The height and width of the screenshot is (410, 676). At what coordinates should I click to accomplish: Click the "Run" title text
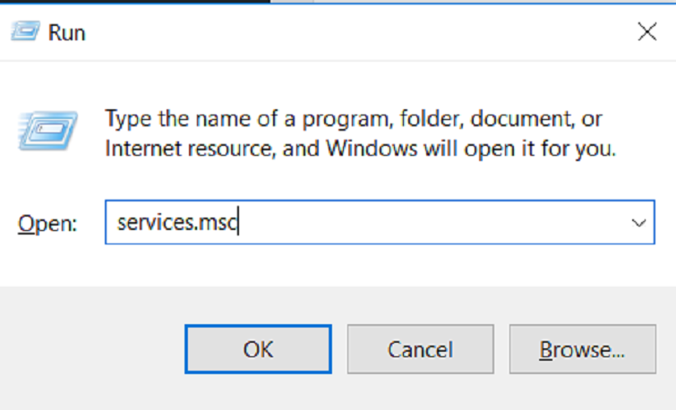(67, 34)
